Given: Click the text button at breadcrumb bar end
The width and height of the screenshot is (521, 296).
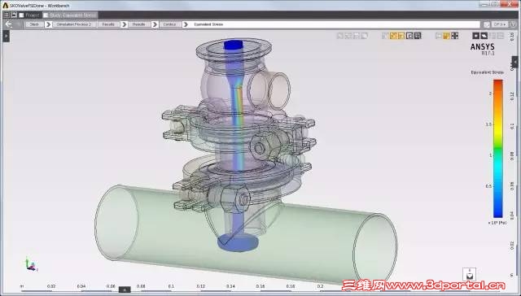Looking at the screenshot, I should pos(499,24).
